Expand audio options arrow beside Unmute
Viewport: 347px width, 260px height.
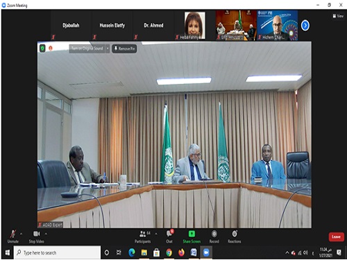(21, 234)
